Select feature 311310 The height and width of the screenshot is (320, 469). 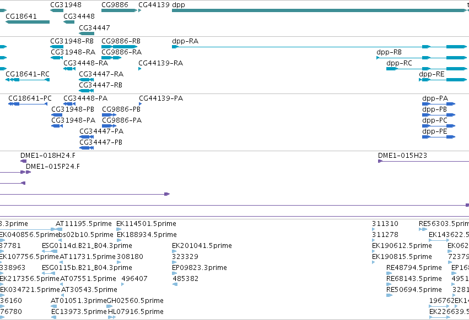click(x=373, y=229)
